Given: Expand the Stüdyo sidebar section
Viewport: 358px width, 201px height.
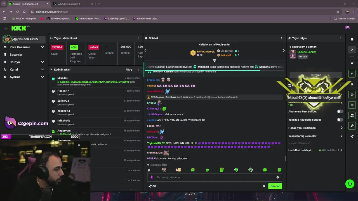Looking at the screenshot, I should (24, 62).
